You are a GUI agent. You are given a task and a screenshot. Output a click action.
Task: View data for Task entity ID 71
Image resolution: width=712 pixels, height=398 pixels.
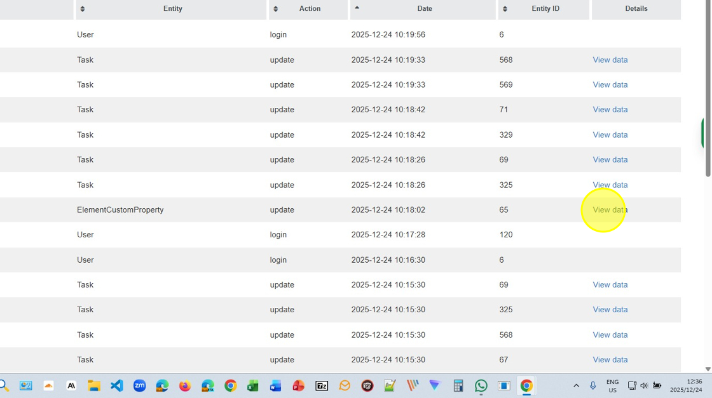click(610, 110)
